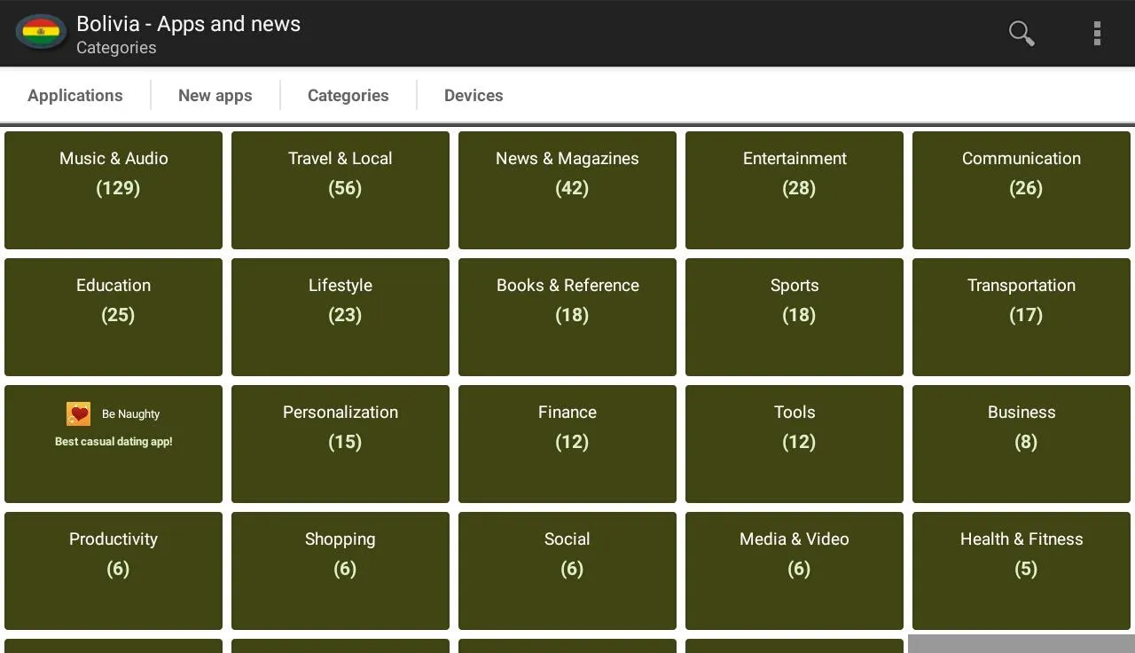View the Media & Video category
Image resolution: width=1135 pixels, height=653 pixels.
pos(794,570)
